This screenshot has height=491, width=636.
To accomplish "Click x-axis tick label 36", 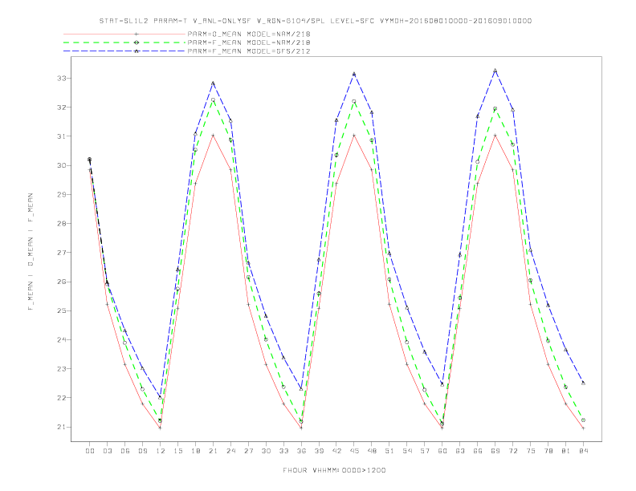I will tap(301, 451).
